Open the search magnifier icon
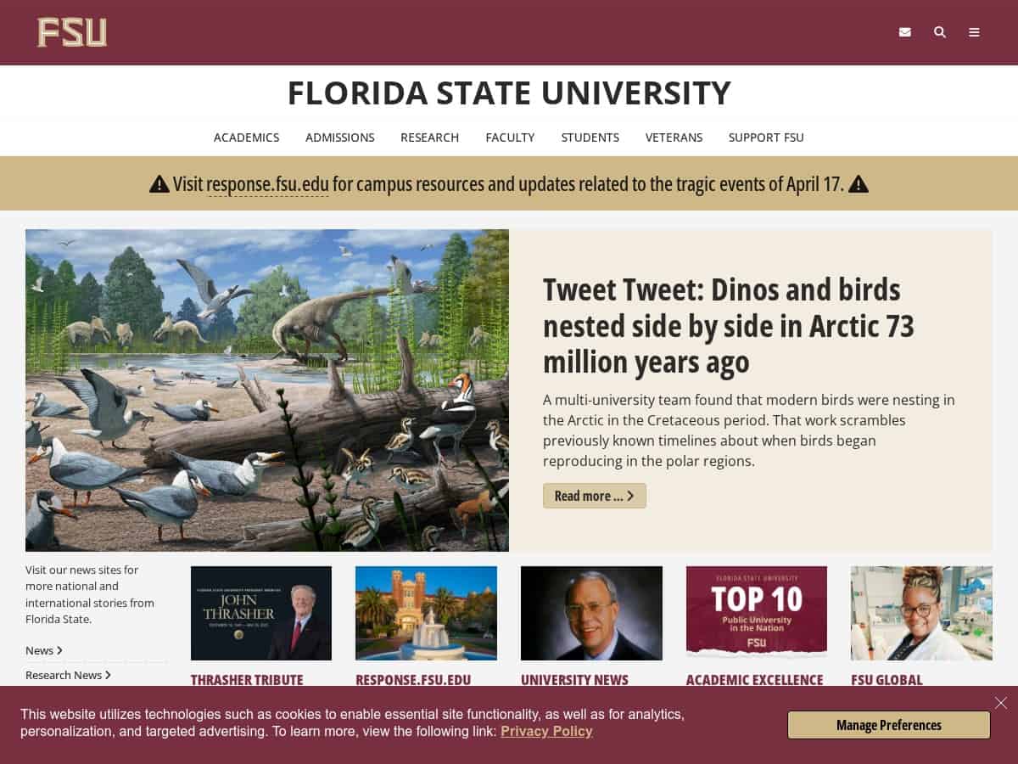The height and width of the screenshot is (764, 1018). click(x=940, y=32)
